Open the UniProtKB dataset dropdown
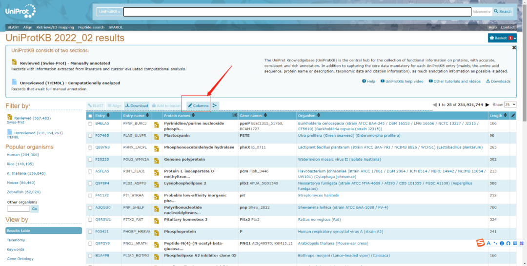 pyautogui.click(x=110, y=12)
